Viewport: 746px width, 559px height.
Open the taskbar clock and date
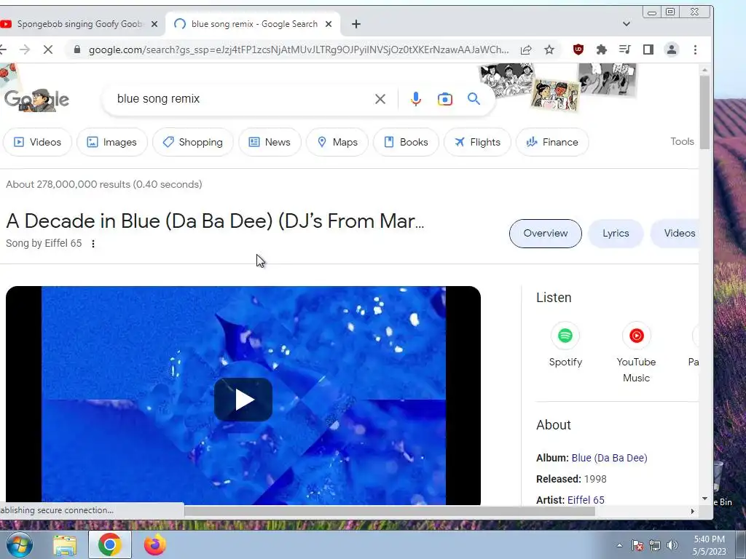(709, 545)
